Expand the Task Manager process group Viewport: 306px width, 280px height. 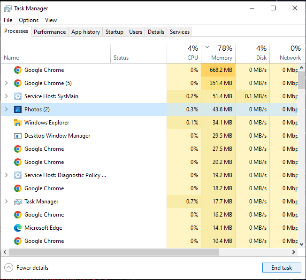7,201
